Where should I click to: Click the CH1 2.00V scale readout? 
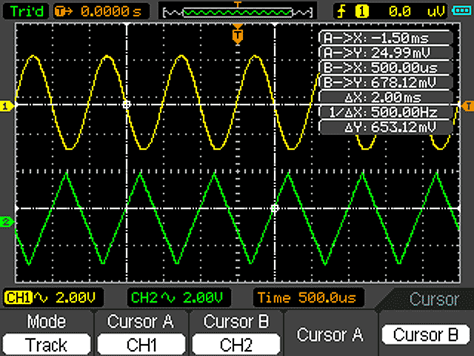[x=52, y=297]
